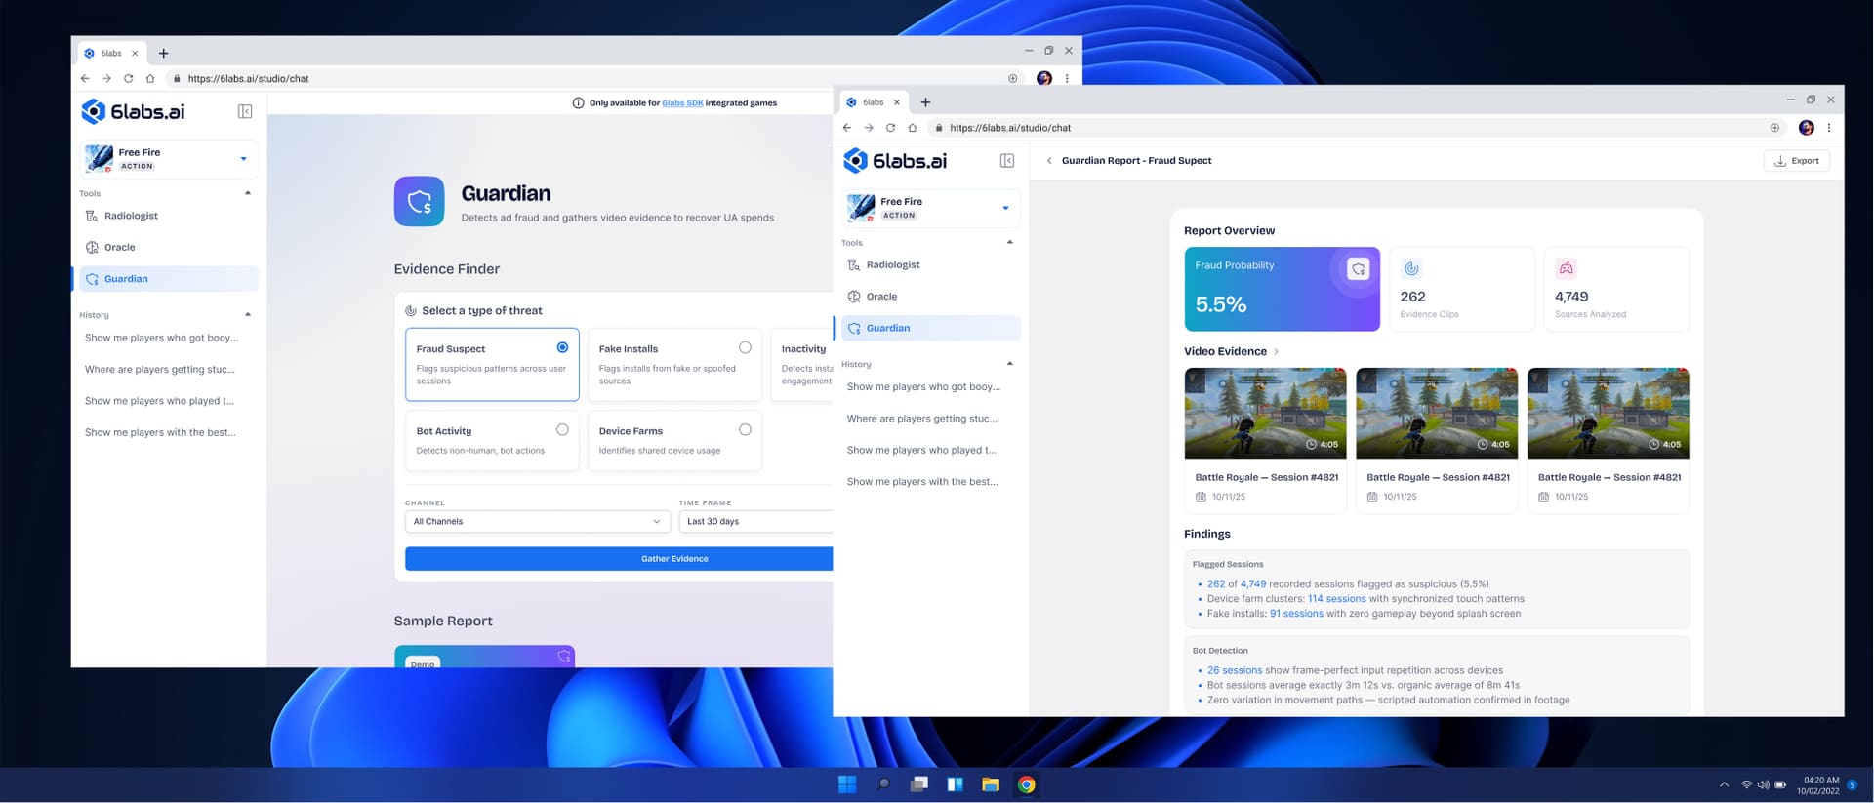Open 'Show me players who got booy...' in Guardian Report window
Viewport: 1874px width, 803px height.
tap(923, 387)
